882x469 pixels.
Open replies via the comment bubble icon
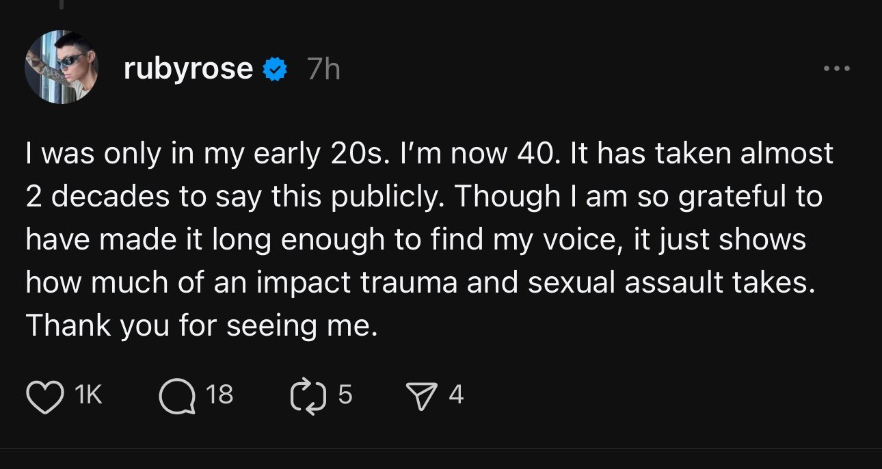[x=176, y=396]
